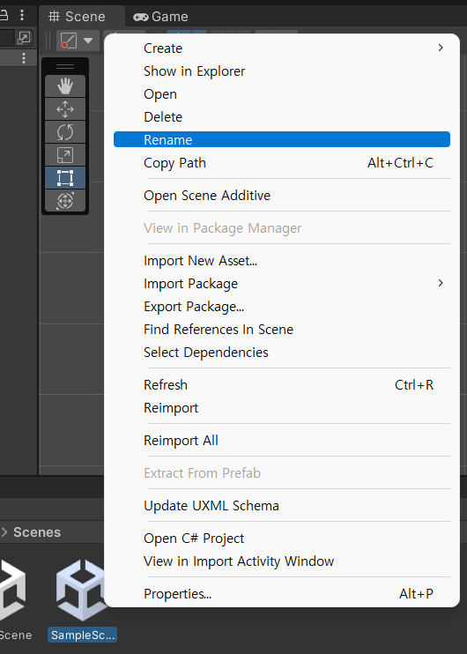Select the SampleSc... scene asset thumbnail

(x=81, y=590)
